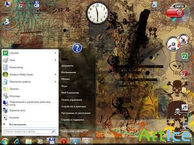
Task: Open the red shortcut icon below the µTorrent desktop icon
Action: [185, 75]
